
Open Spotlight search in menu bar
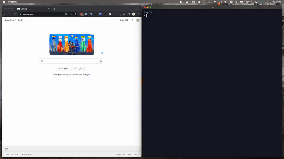252,2
